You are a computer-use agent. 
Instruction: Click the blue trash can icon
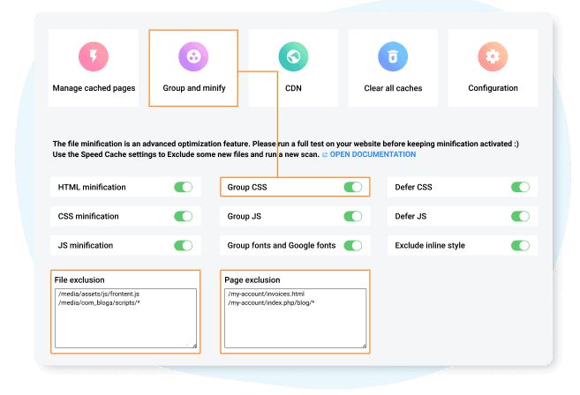[x=393, y=56]
